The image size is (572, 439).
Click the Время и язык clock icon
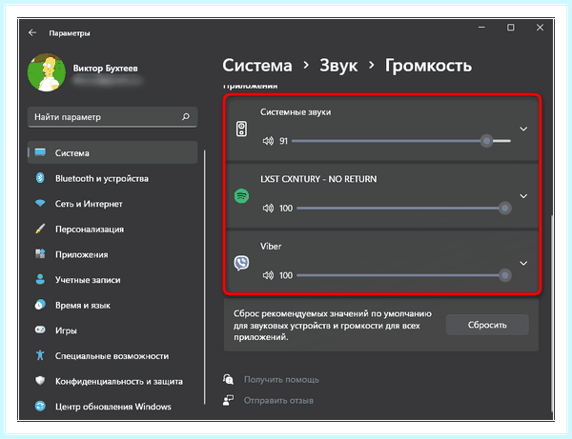click(40, 305)
